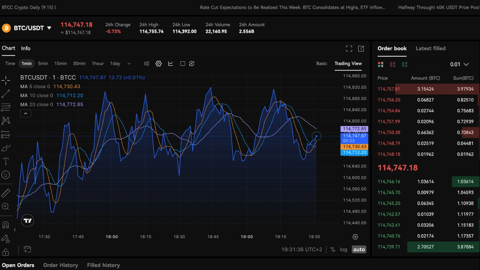Click the MA 5 close indicator label

35,87
